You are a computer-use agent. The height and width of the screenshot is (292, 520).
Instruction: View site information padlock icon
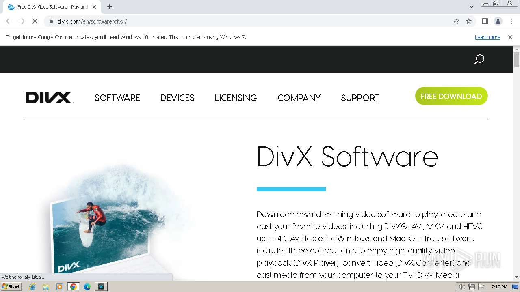point(51,21)
